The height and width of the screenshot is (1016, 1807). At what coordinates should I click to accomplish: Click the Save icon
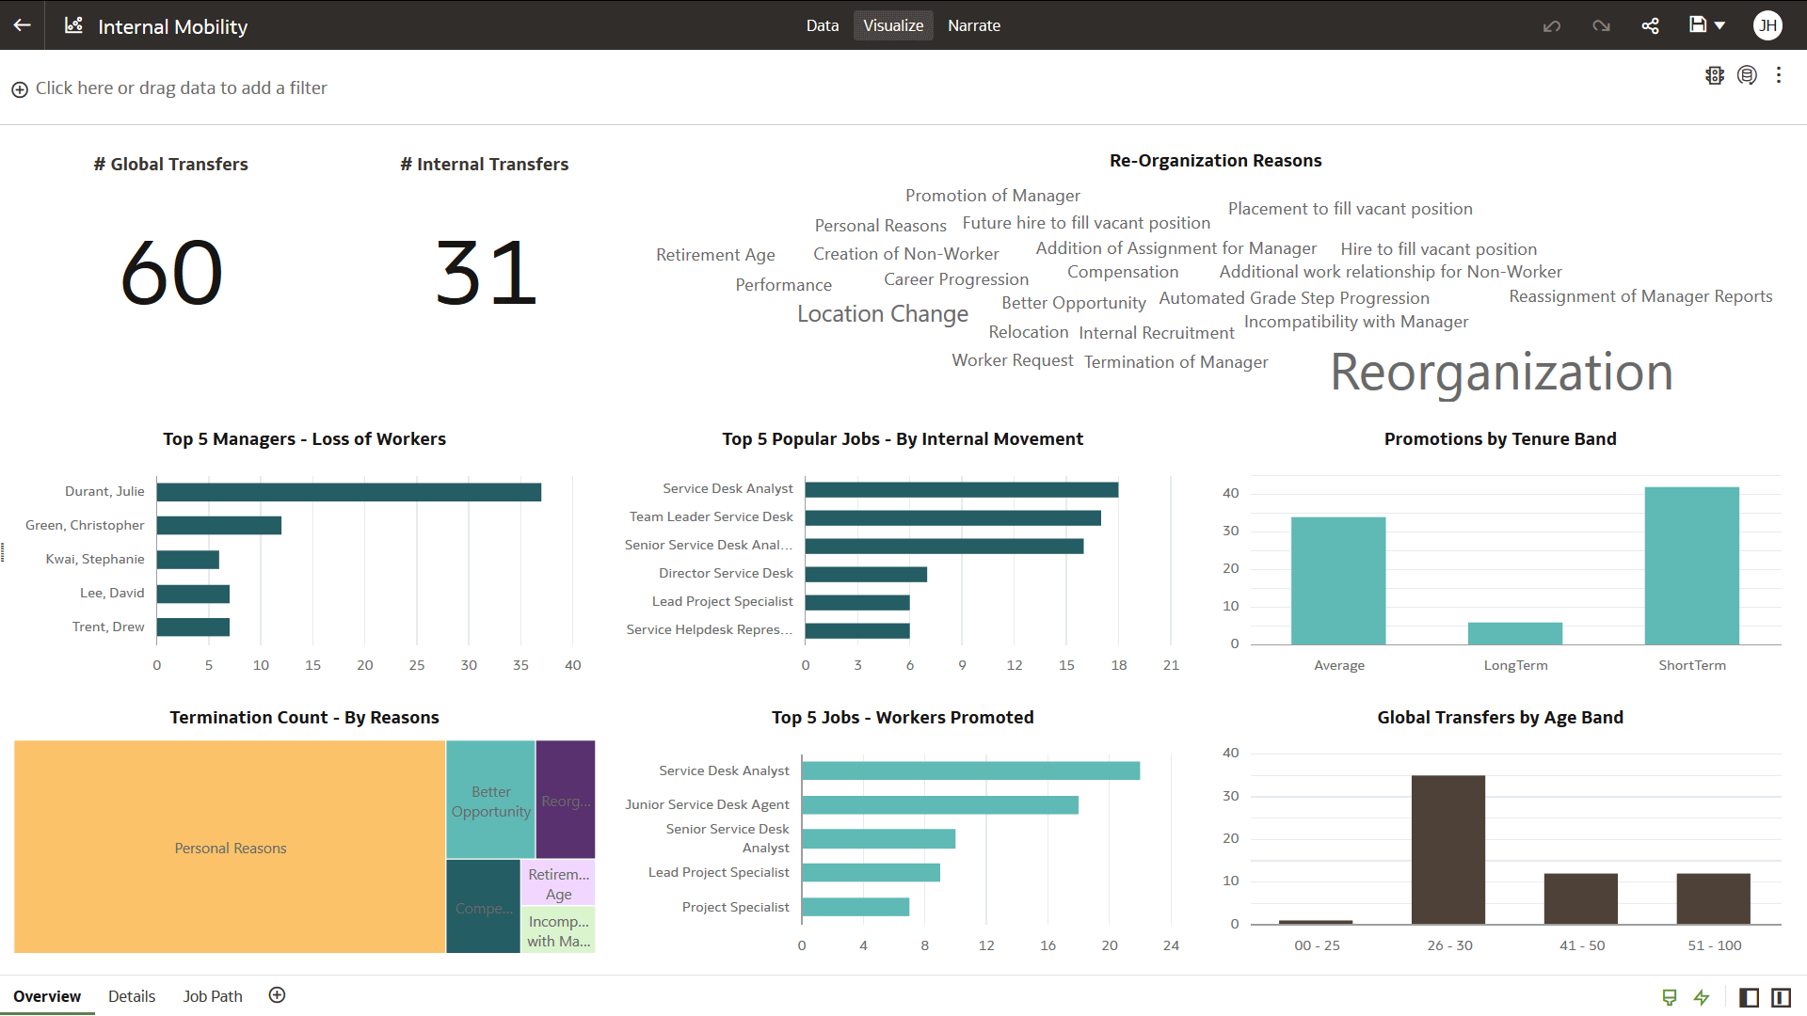click(x=1698, y=25)
